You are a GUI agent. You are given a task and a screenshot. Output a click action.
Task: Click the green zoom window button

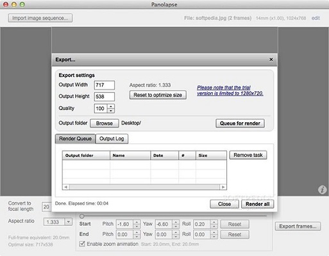click(x=22, y=4)
